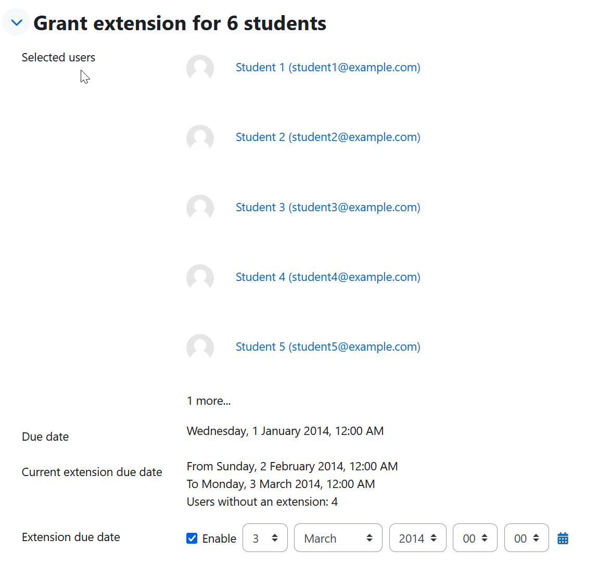Open Student 5 (student5@example.com) profile link
Viewport: 598px width, 564px height.
tap(328, 347)
